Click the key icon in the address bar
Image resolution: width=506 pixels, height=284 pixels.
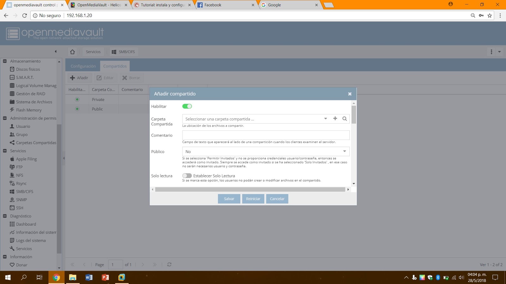click(481, 15)
